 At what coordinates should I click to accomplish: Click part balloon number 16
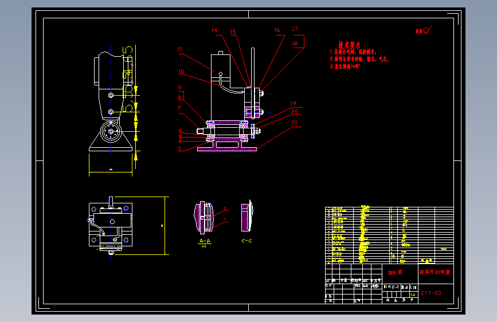(x=277, y=30)
